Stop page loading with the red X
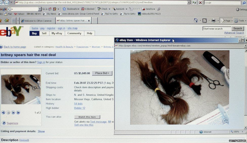The width and height of the screenshot is (247, 143). (x=200, y=3)
